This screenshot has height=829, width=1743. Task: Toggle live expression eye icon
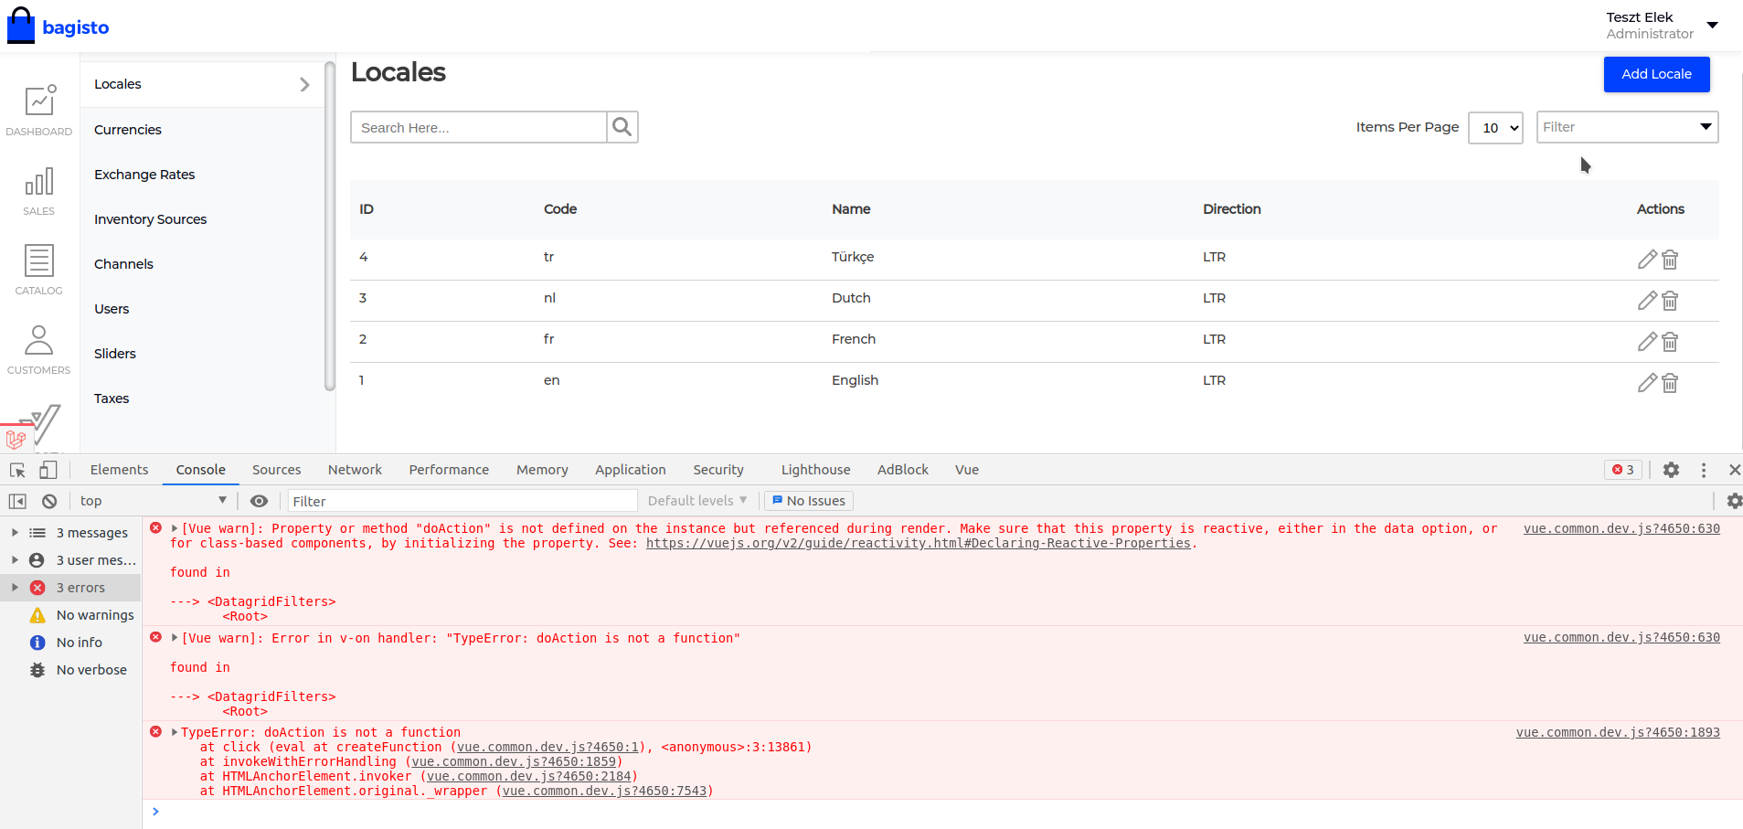click(x=260, y=501)
